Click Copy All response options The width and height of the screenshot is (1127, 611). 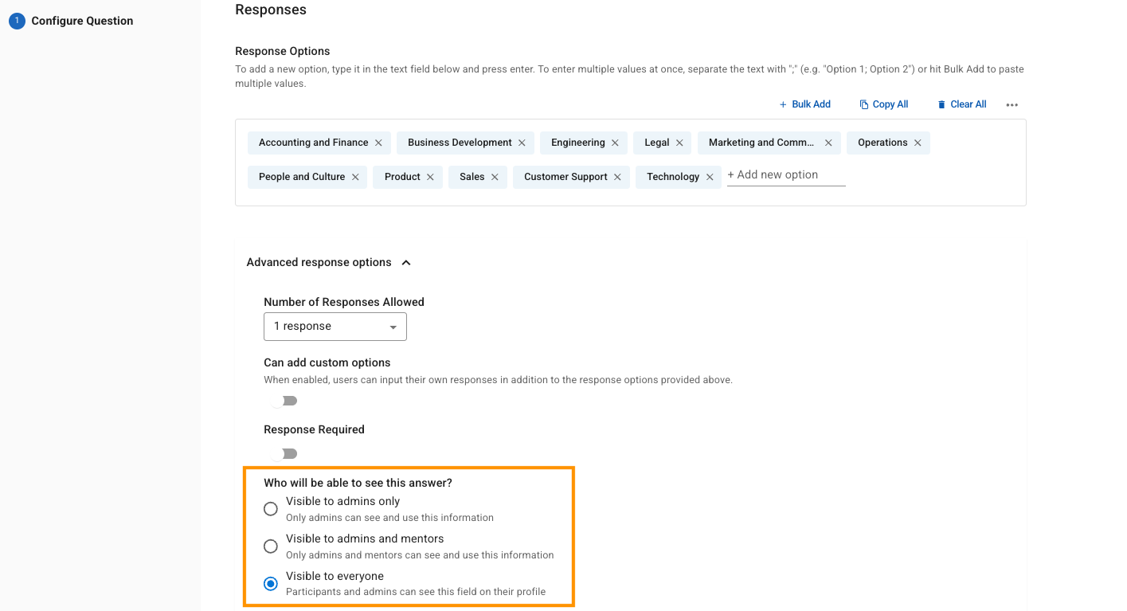tap(884, 104)
